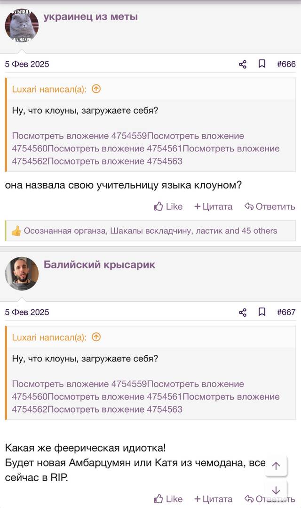This screenshot has height=508, width=301.
Task: Like the post by украинец из меты
Action: [168, 206]
